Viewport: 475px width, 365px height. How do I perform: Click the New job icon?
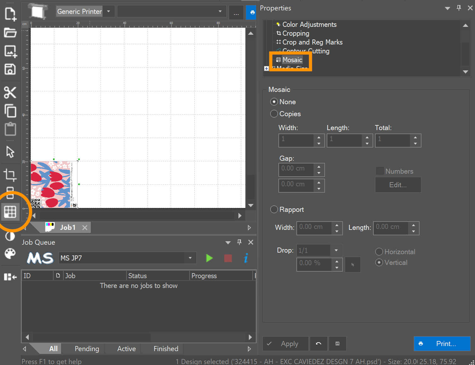tap(10, 14)
